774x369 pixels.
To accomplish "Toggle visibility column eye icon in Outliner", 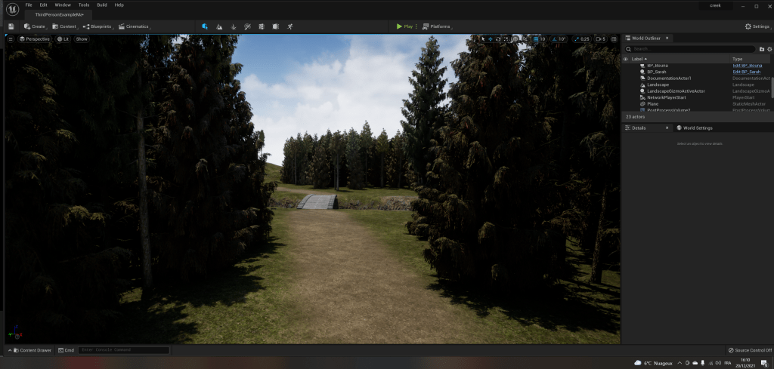I will tap(625, 59).
